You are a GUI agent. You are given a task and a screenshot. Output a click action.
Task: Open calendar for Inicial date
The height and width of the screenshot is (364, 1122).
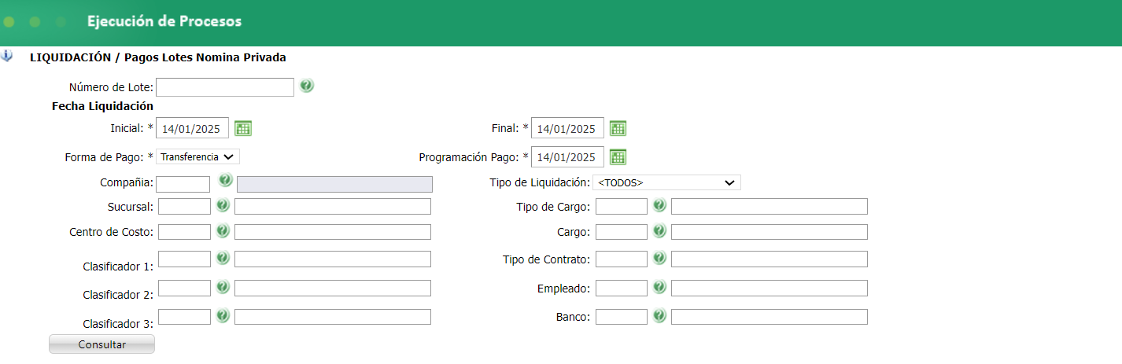coord(243,128)
